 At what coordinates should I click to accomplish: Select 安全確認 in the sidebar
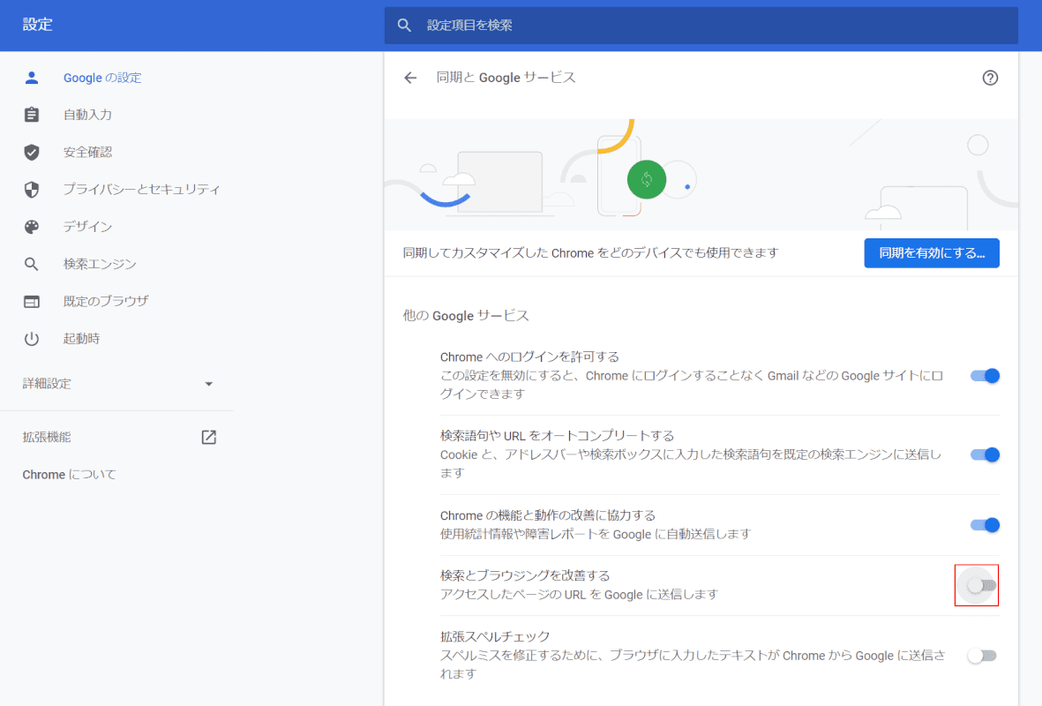pyautogui.click(x=87, y=153)
